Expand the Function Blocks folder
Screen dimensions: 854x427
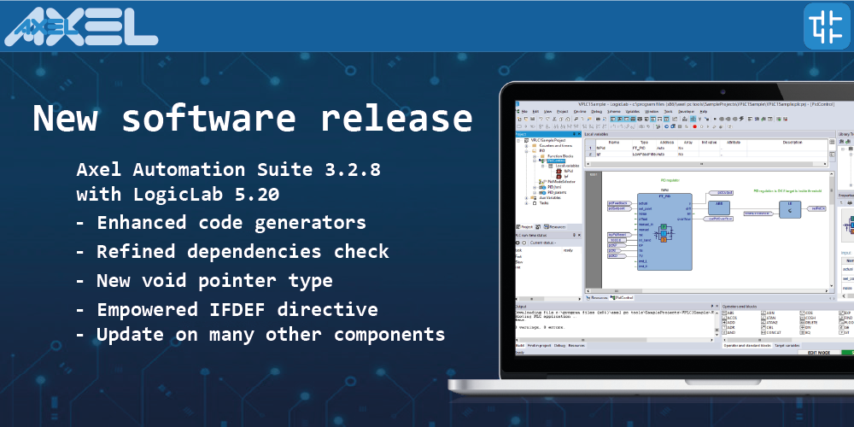tap(535, 155)
